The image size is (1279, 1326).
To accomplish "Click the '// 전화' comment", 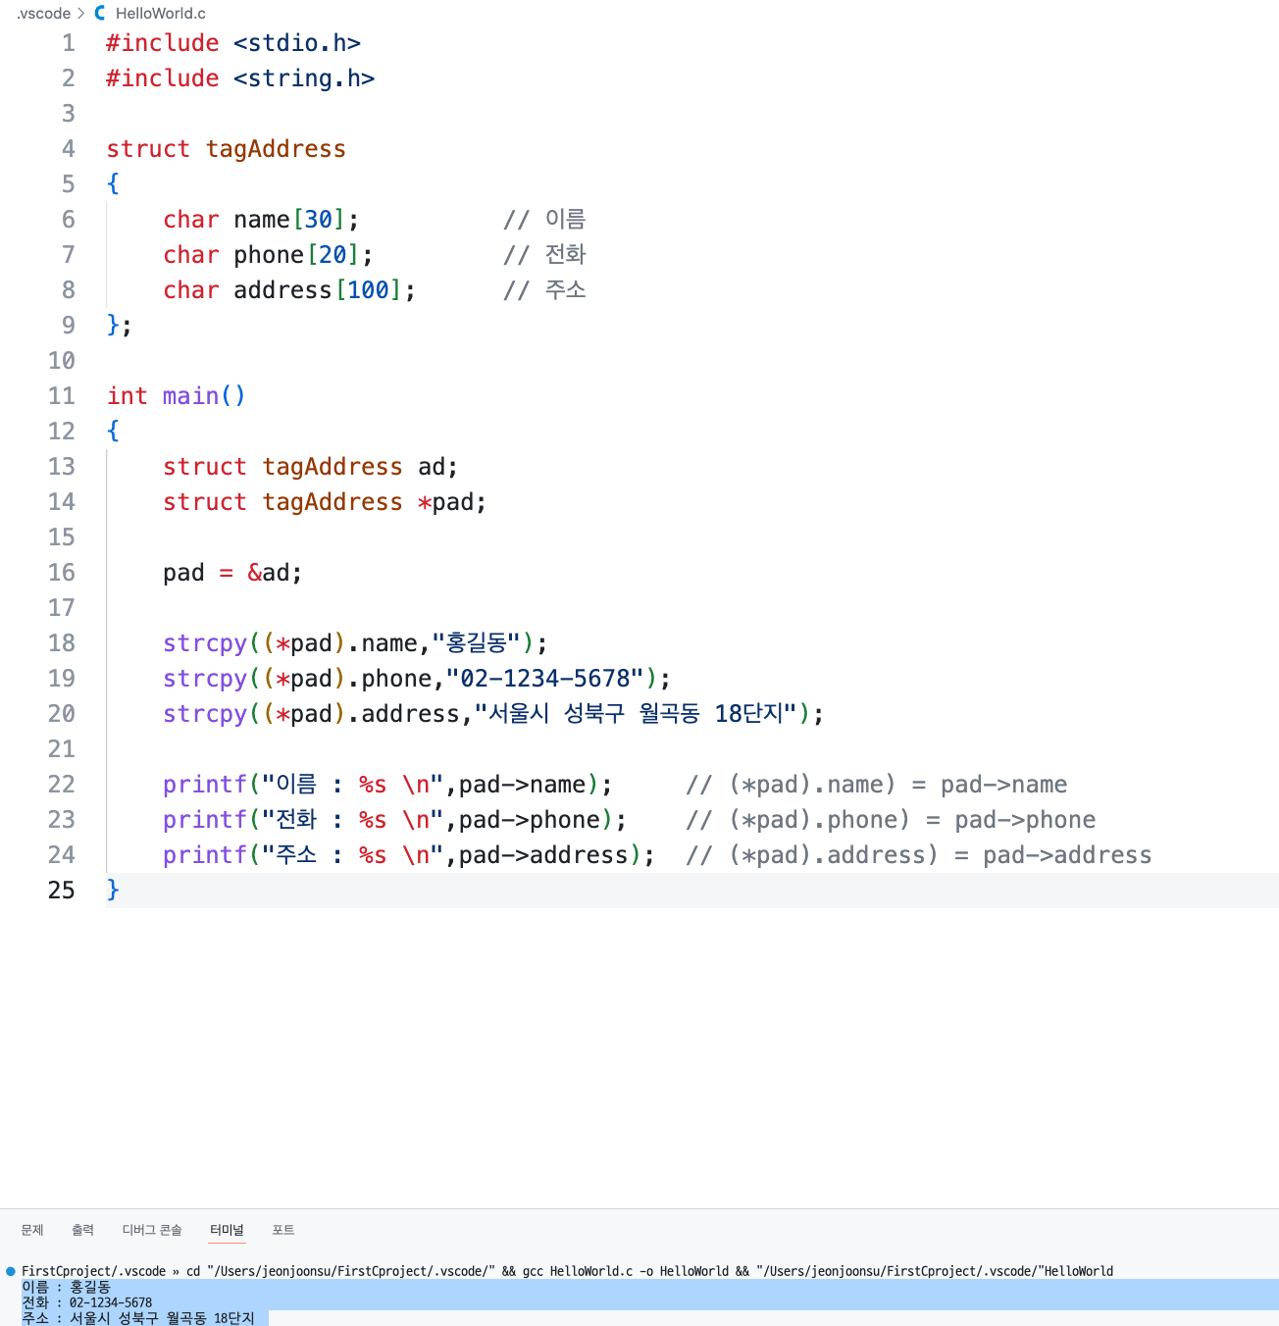I will (x=544, y=255).
